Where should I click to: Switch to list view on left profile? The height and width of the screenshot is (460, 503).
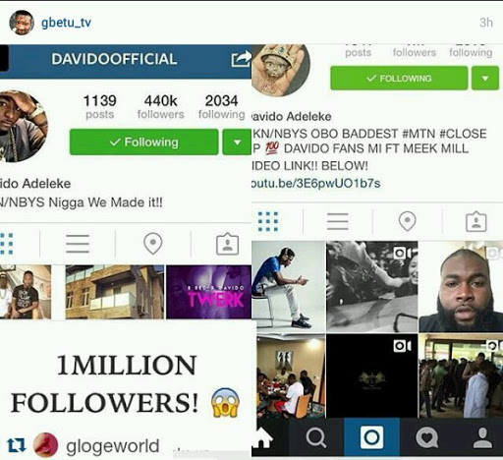pos(78,244)
